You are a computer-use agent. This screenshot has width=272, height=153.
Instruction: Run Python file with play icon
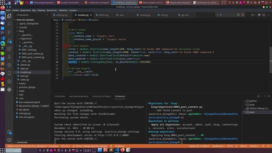click(x=252, y=15)
